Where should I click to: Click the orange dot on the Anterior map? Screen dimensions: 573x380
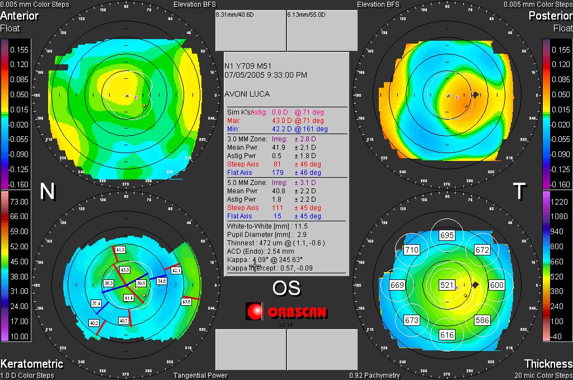tap(144, 105)
